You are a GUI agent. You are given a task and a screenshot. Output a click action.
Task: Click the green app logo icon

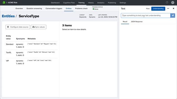(x=4, y=2)
